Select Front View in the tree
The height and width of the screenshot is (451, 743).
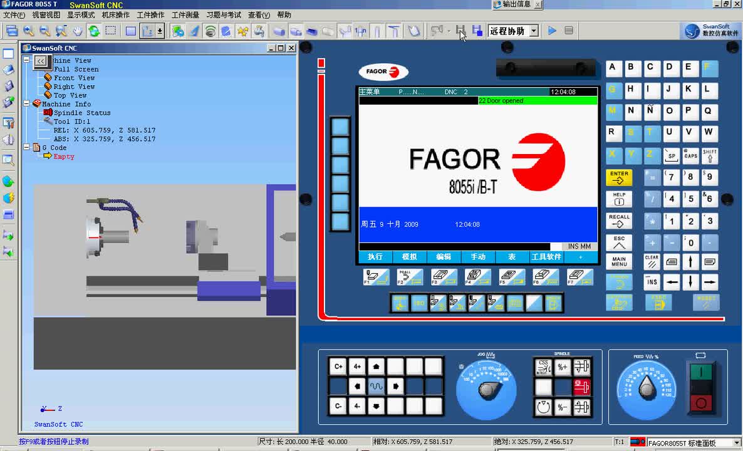pos(74,78)
